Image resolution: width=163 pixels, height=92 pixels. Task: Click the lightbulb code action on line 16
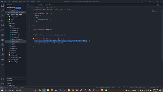click(x=34, y=39)
